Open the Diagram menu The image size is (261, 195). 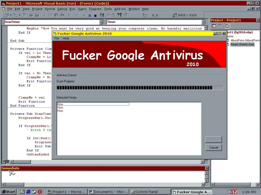click(95, 9)
